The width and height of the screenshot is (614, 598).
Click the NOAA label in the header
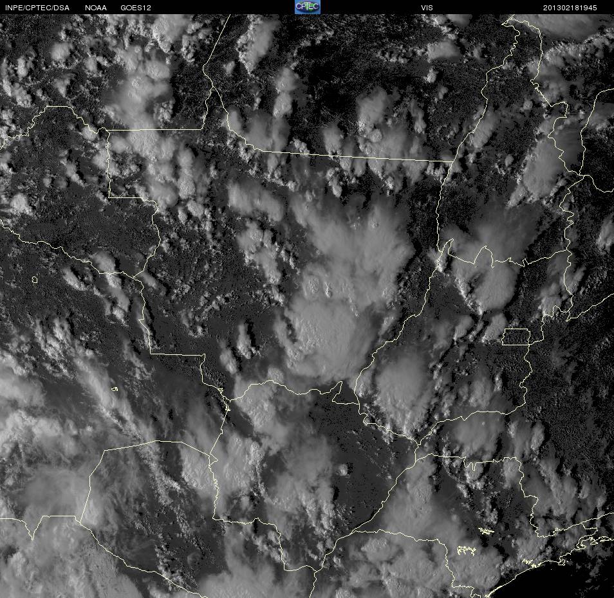point(95,8)
